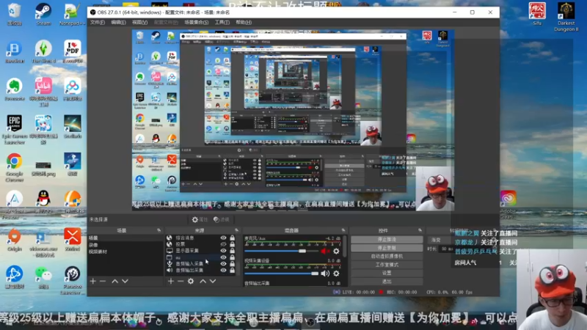This screenshot has width=587, height=330.
Task: Open the 文件(F) menu
Action: 98,23
